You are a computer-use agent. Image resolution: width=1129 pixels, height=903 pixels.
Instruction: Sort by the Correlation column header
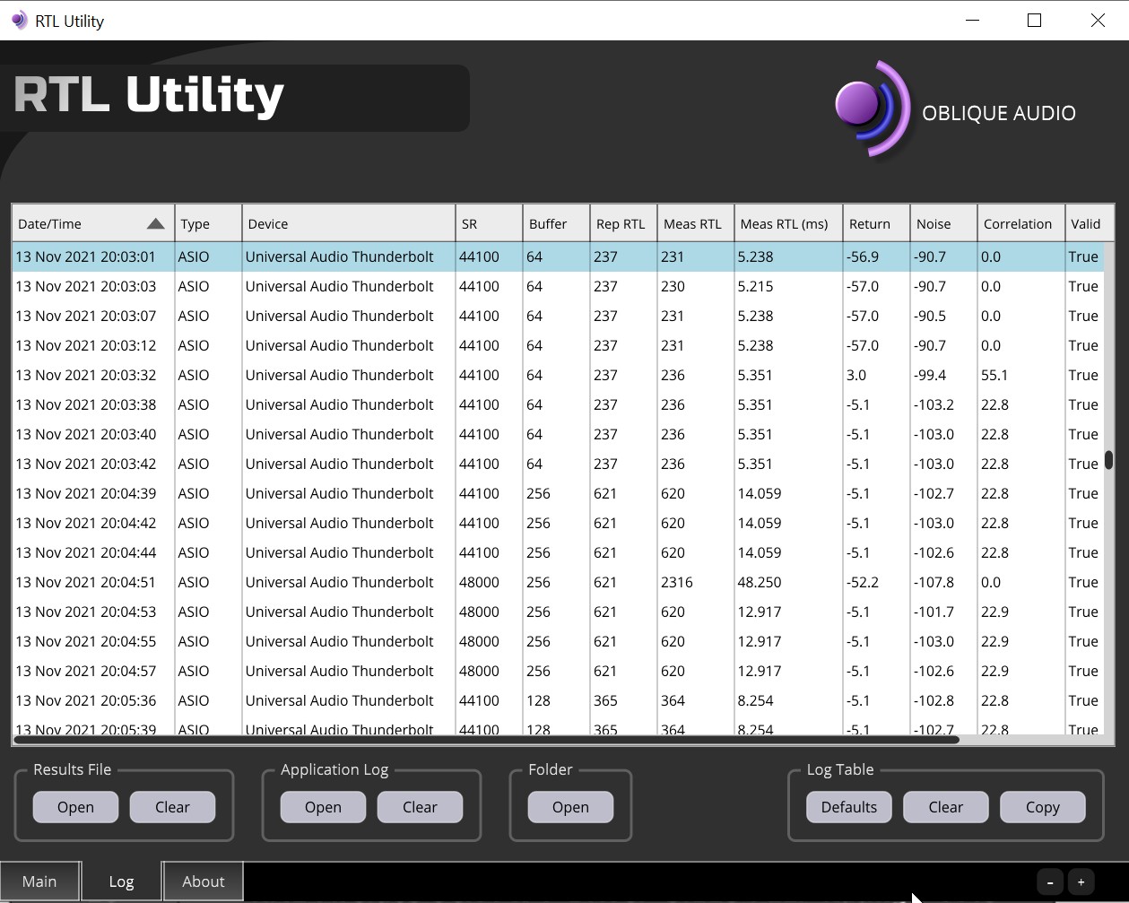[1021, 223]
